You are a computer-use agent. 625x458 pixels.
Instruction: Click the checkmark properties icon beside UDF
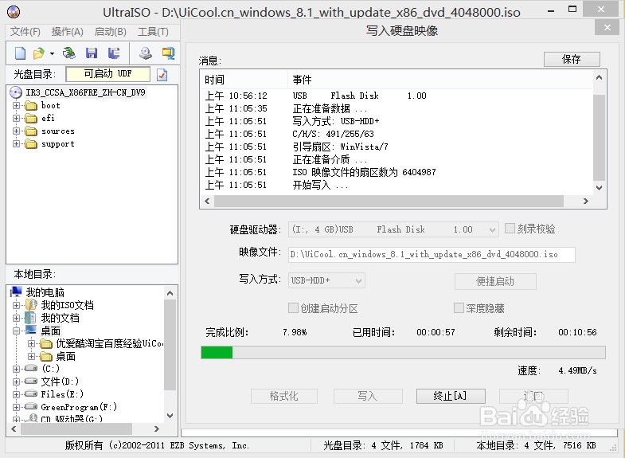coord(162,75)
